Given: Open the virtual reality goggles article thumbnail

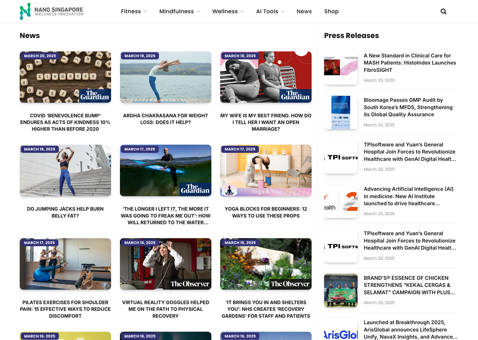Looking at the screenshot, I should click(x=166, y=264).
